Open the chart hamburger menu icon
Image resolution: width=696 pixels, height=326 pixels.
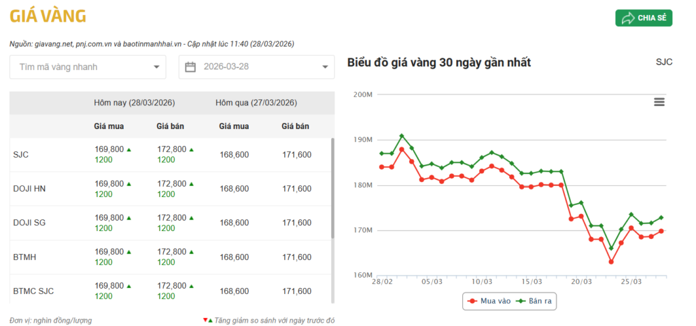(659, 102)
